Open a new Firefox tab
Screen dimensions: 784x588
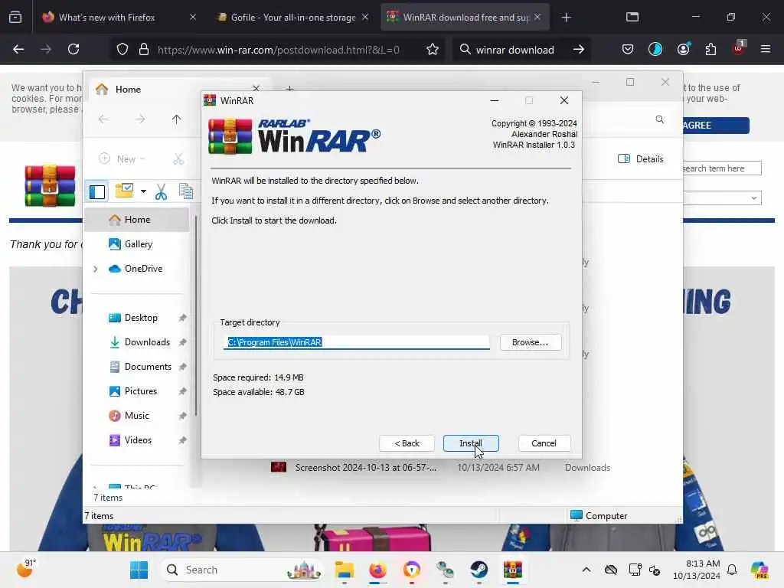(566, 18)
